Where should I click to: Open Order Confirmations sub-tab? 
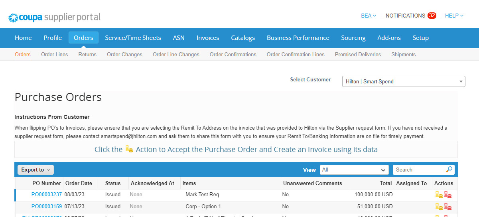[233, 54]
